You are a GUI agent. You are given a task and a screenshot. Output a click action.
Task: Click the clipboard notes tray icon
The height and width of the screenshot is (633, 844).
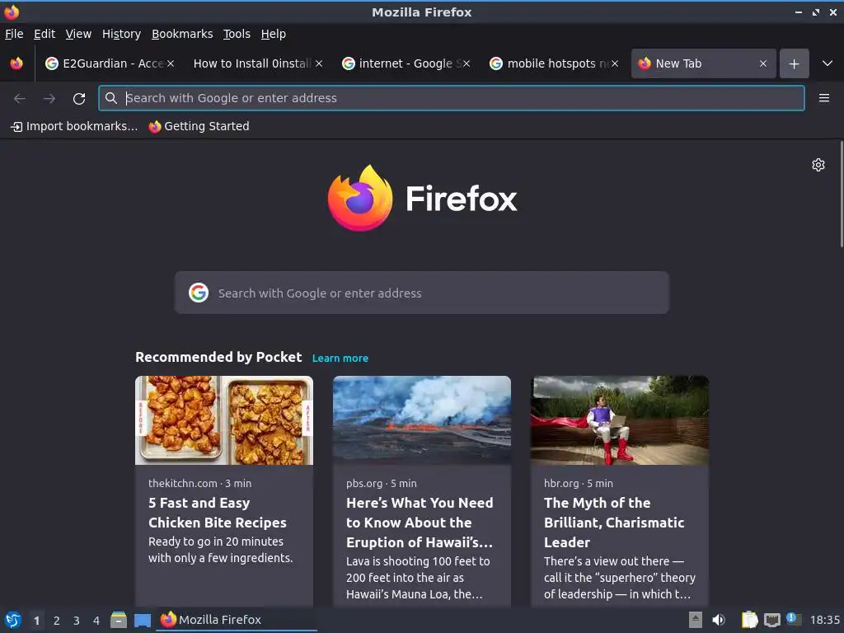[x=749, y=620]
